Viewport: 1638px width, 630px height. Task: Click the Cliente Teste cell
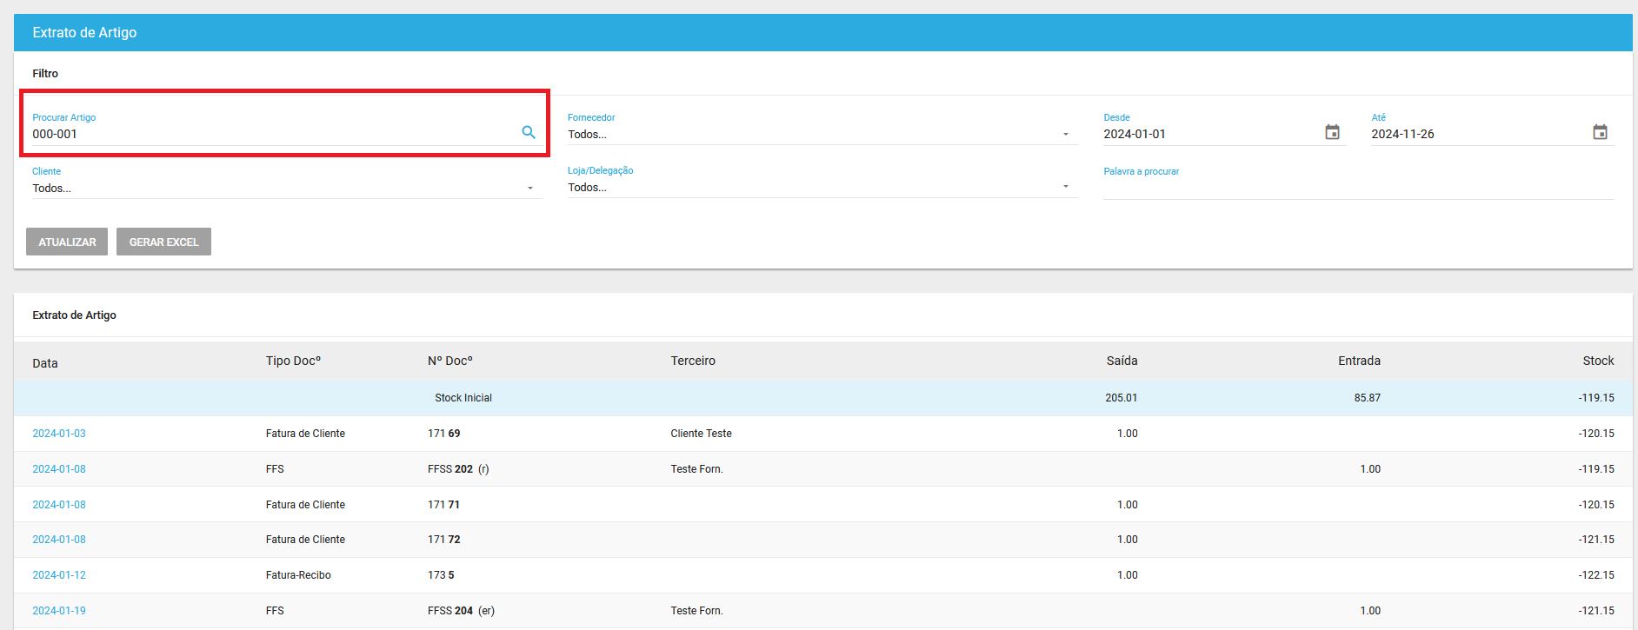tap(701, 434)
